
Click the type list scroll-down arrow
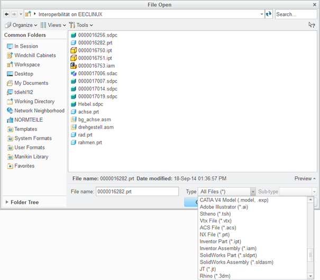[310, 276]
